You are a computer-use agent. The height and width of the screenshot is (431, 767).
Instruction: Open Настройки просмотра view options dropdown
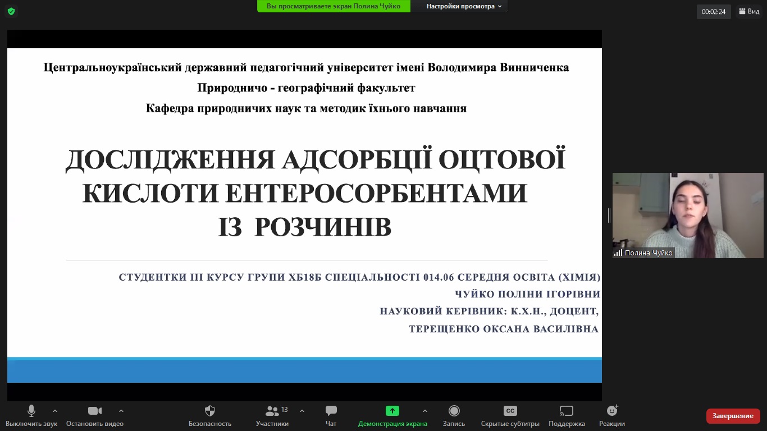coord(463,6)
